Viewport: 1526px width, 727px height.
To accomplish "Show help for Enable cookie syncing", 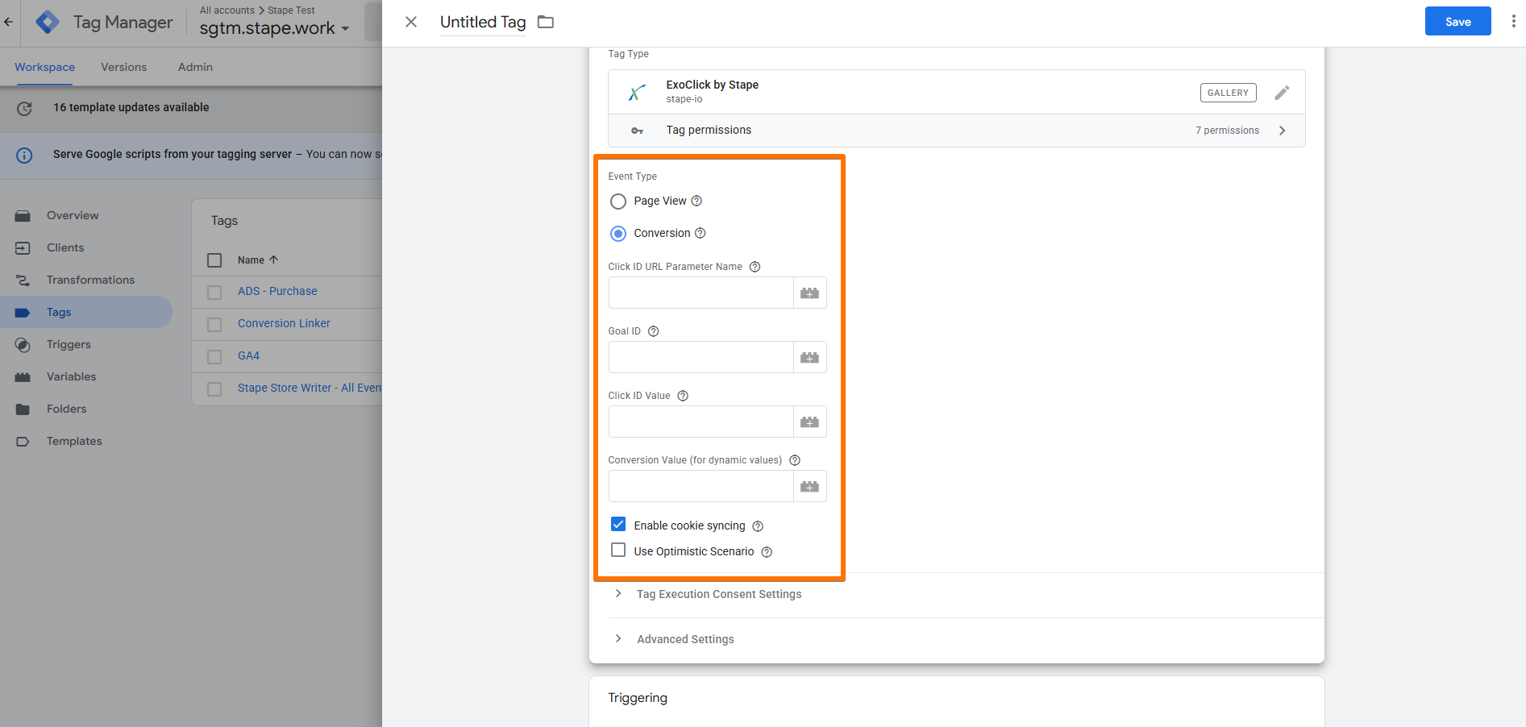I will pos(758,526).
